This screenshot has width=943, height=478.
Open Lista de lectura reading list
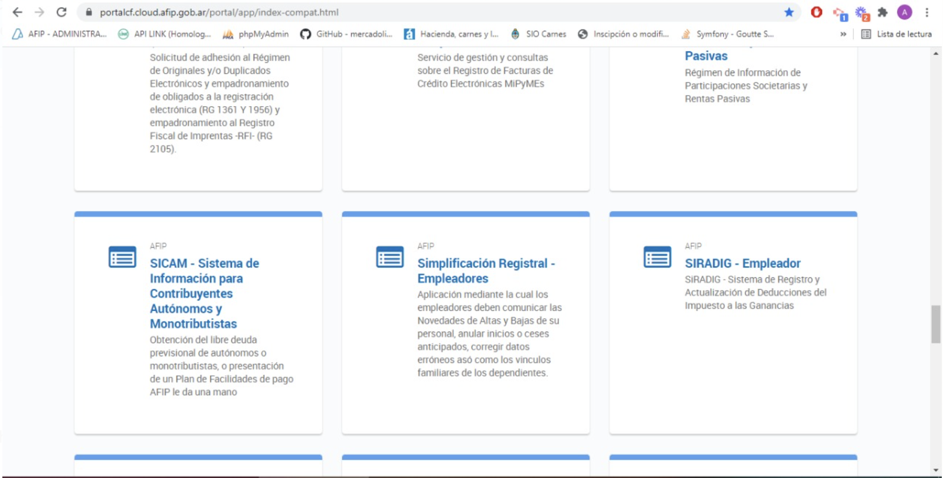(896, 34)
